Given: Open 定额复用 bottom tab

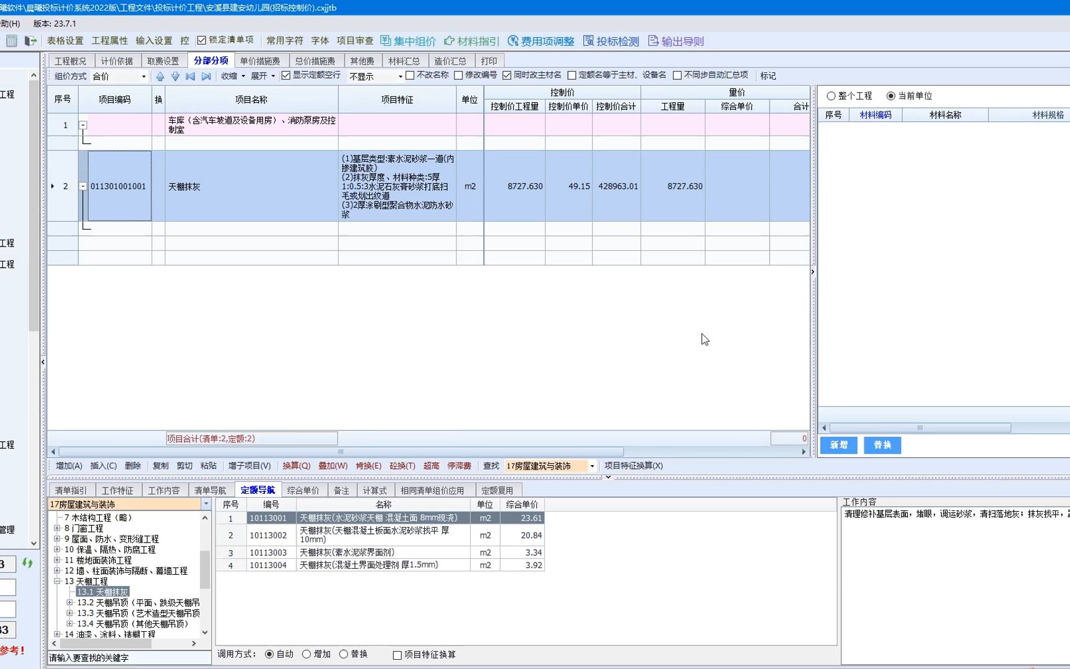Looking at the screenshot, I should pyautogui.click(x=497, y=490).
